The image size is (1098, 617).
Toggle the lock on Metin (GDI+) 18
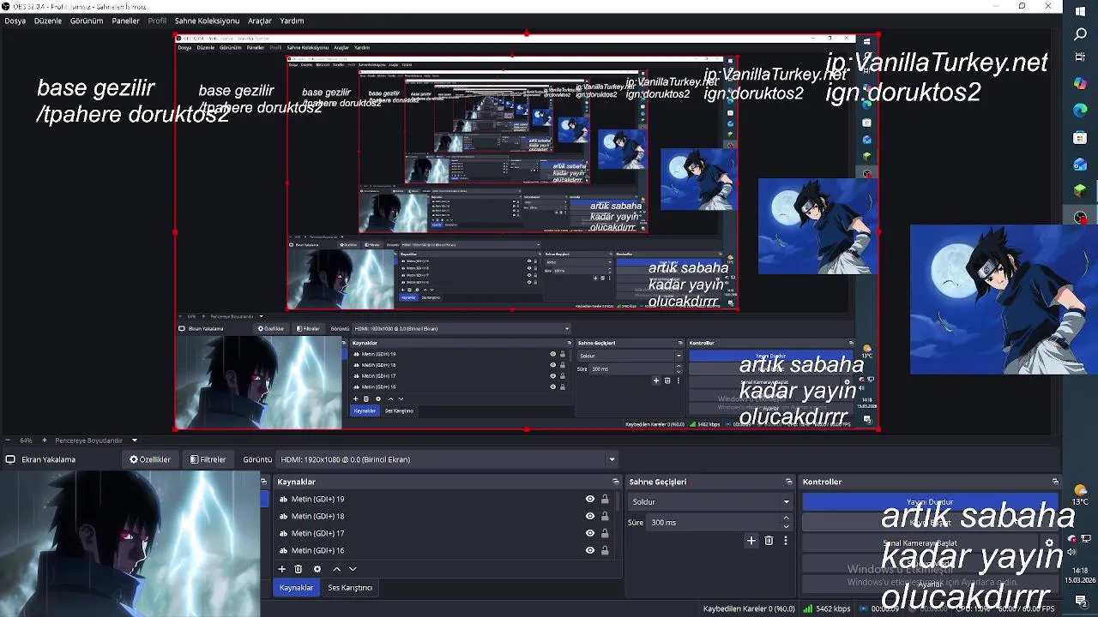pyautogui.click(x=604, y=516)
